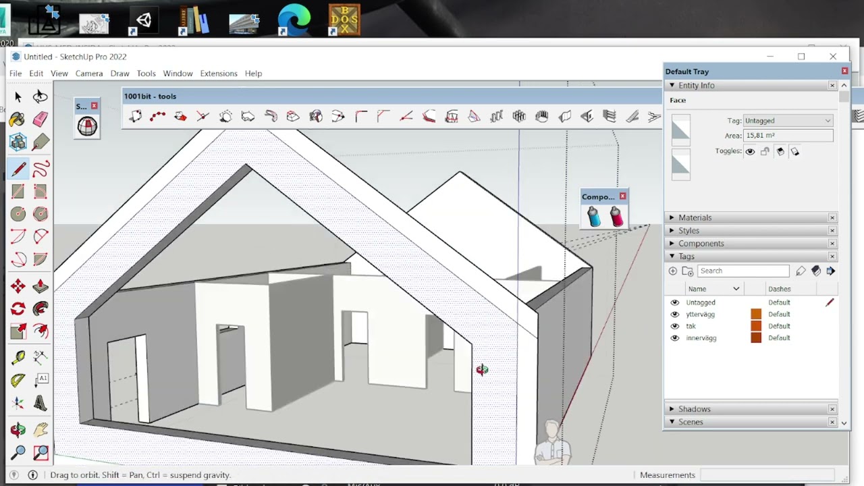Select the Scale tool

18,332
